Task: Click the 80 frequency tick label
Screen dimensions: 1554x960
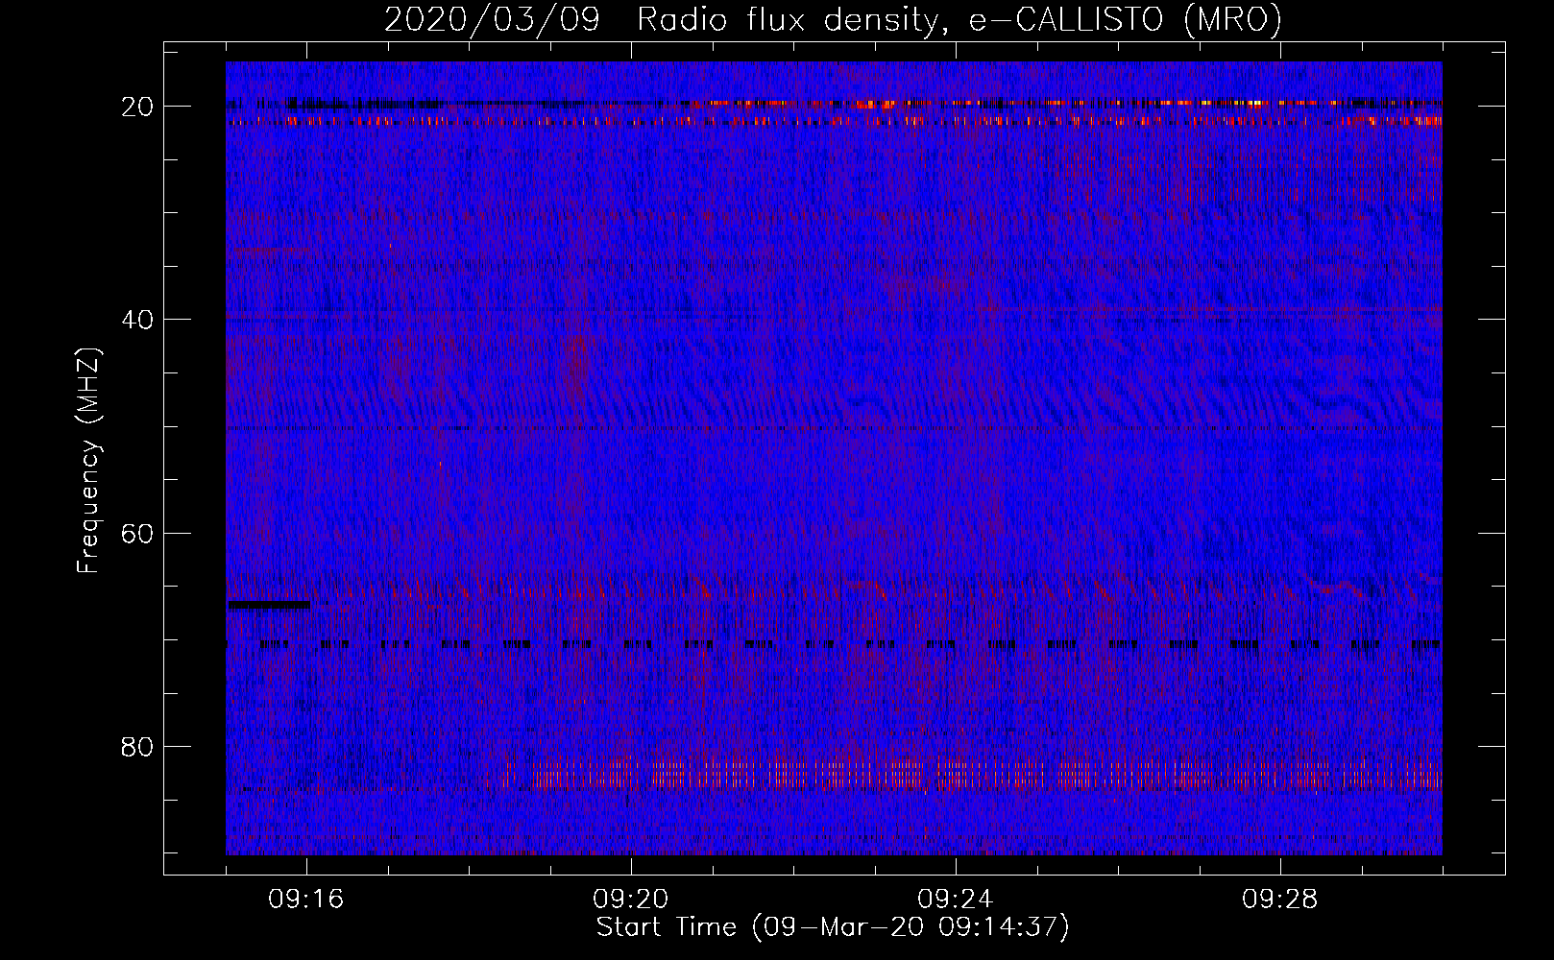Action: coord(137,746)
